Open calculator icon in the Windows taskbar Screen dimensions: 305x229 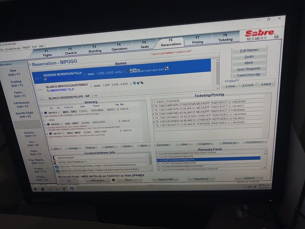(x=42, y=189)
